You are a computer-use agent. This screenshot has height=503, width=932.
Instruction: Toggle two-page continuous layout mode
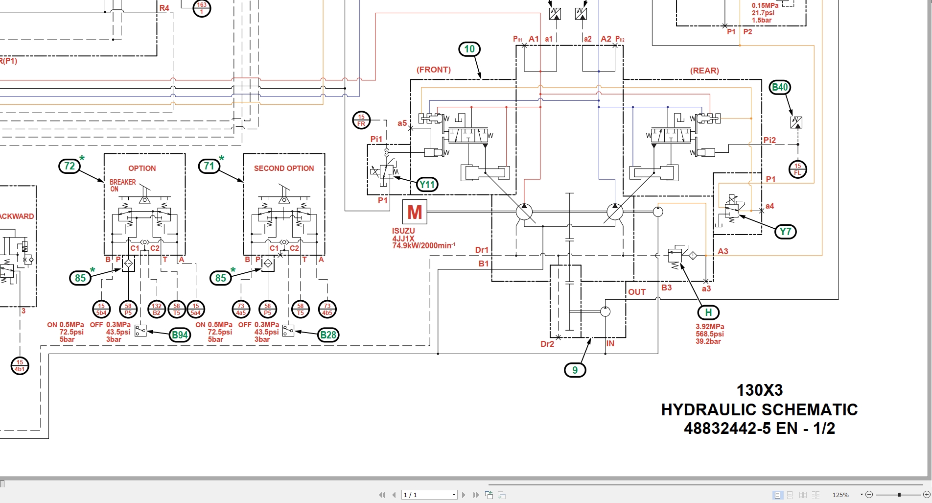(815, 495)
